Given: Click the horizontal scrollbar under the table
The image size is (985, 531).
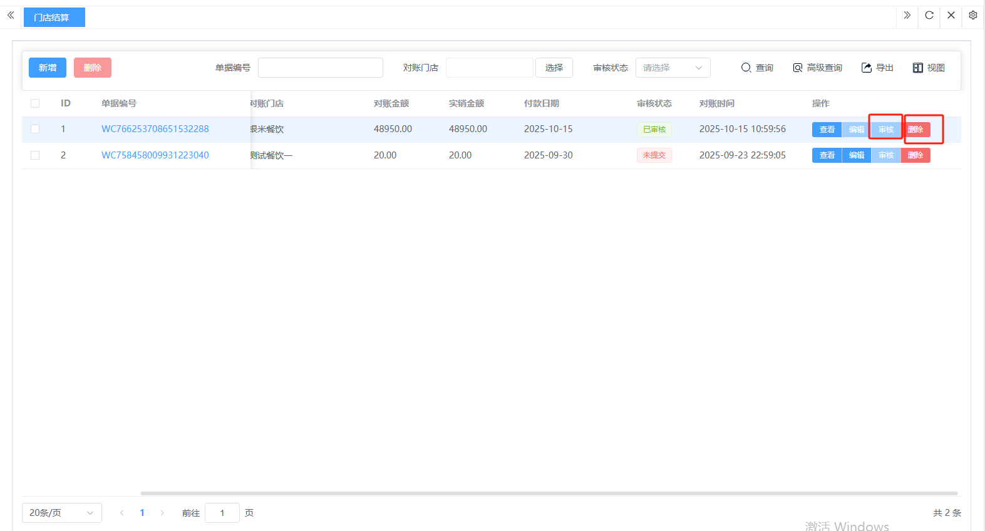Looking at the screenshot, I should click(x=549, y=493).
